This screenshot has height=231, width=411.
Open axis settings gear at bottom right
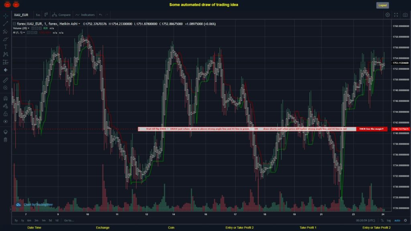pyautogui.click(x=405, y=220)
